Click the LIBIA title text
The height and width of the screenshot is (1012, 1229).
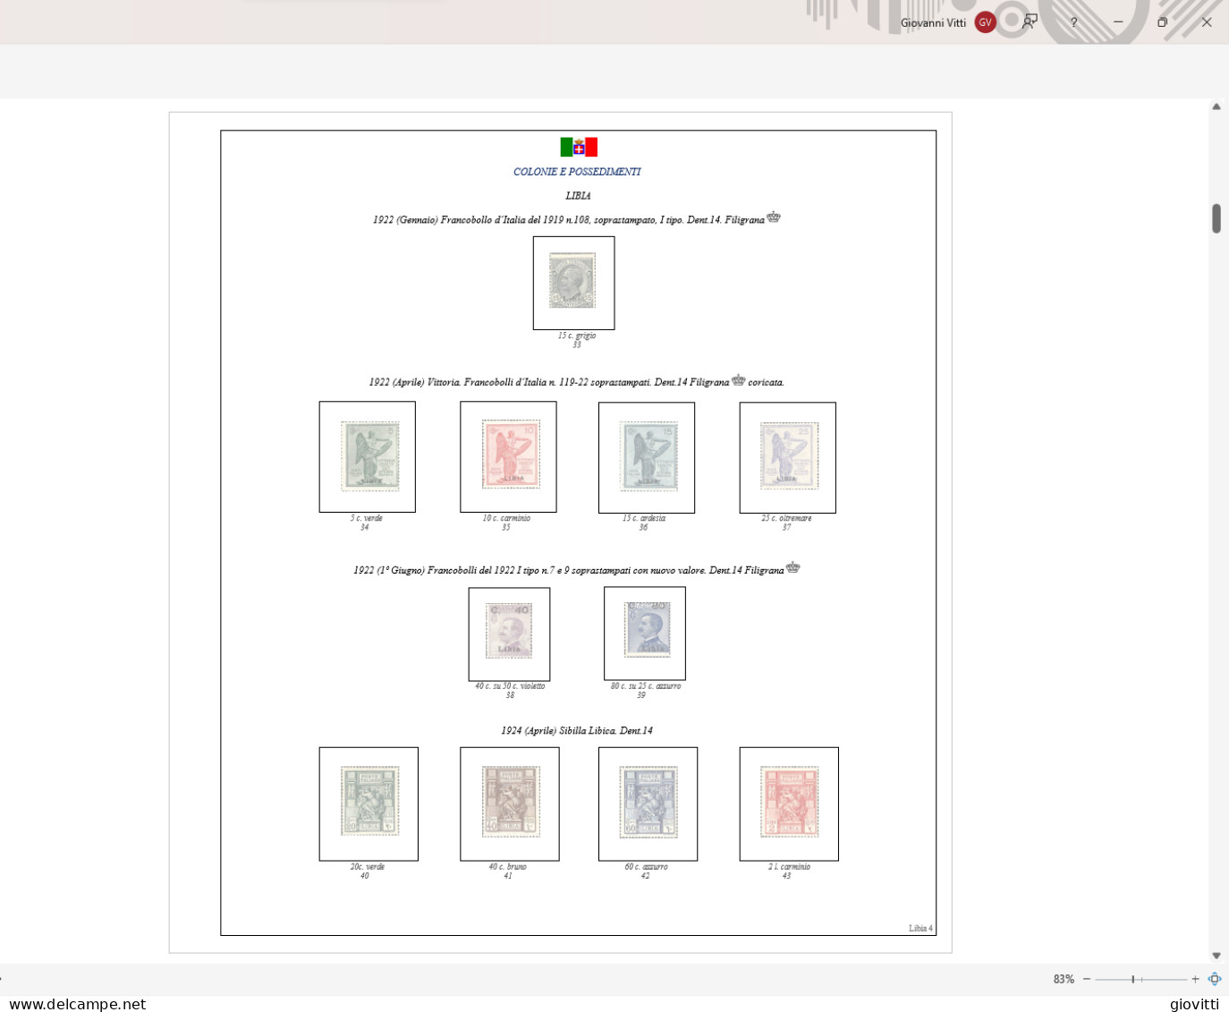coord(578,196)
